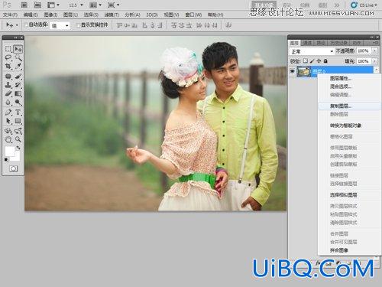
Task: Click the foreground color swatch
Action: point(10,152)
